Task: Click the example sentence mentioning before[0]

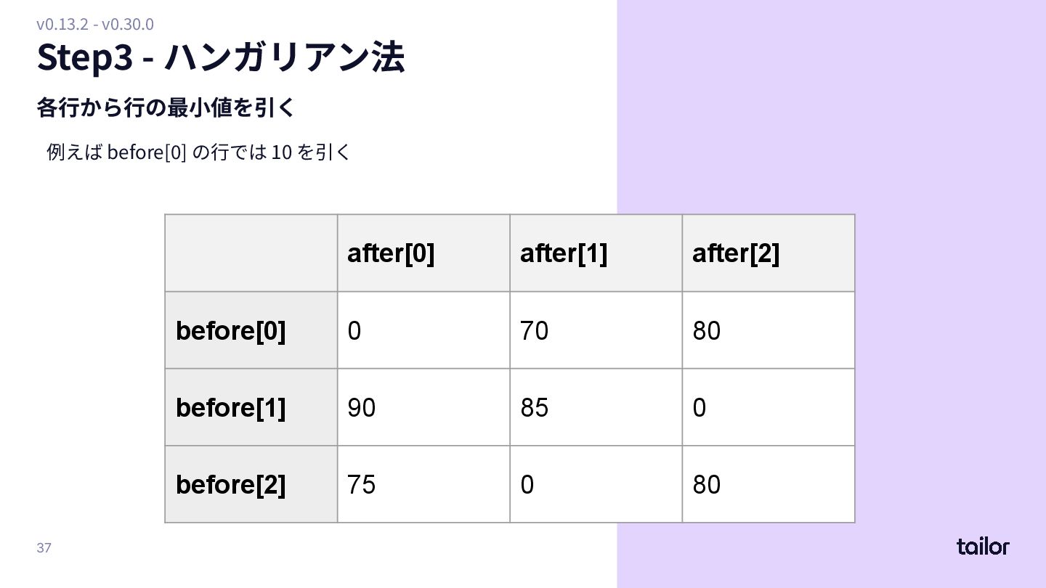Action: pos(198,152)
